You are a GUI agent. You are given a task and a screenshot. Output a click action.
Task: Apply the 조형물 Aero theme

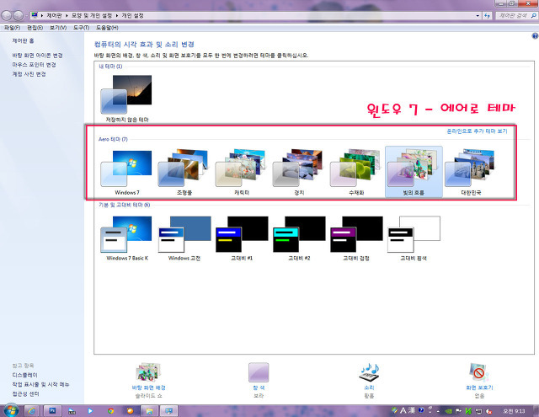point(184,172)
